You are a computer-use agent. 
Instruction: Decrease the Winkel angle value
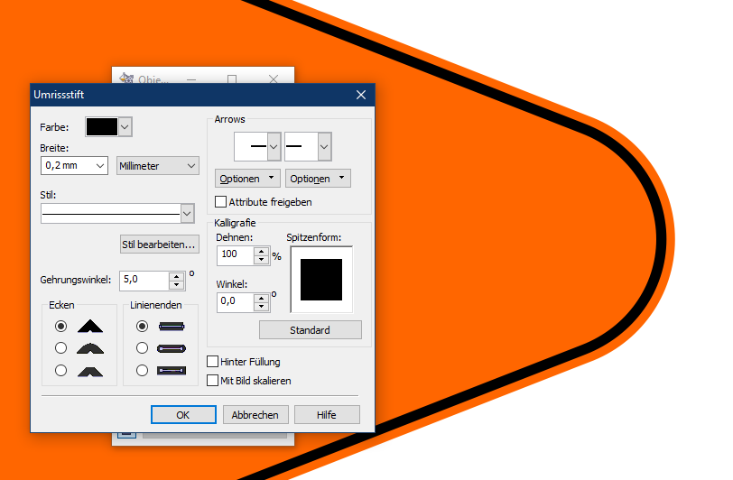pos(261,307)
